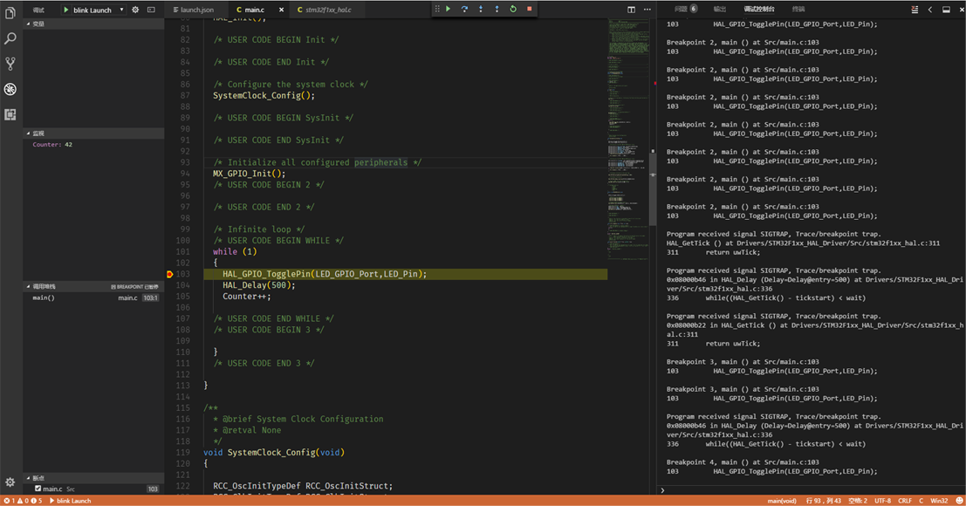This screenshot has width=966, height=506.
Task: Click the Continue button in debug toolbar
Action: coord(449,10)
